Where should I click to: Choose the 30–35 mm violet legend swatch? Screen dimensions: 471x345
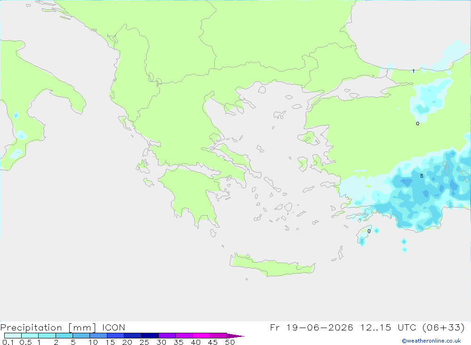pos(167,336)
